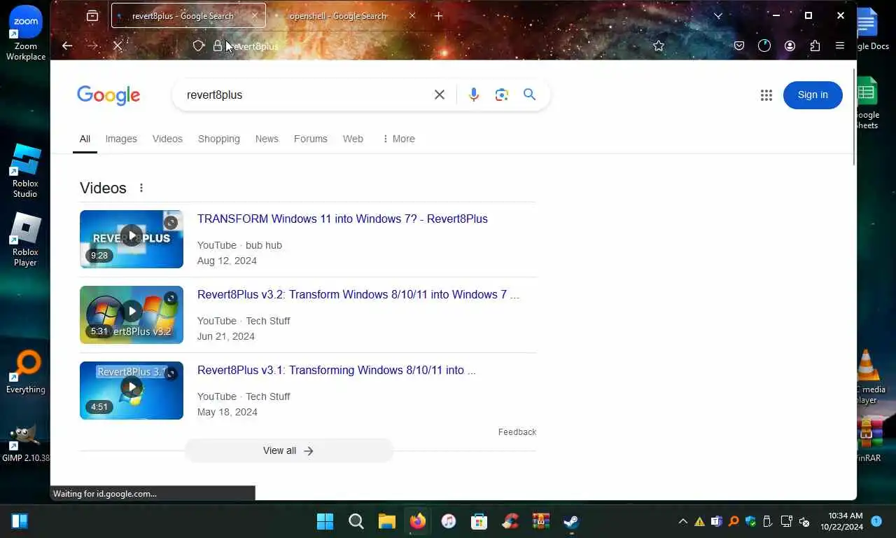
Task: Open tracking protection shield icon
Action: click(199, 46)
